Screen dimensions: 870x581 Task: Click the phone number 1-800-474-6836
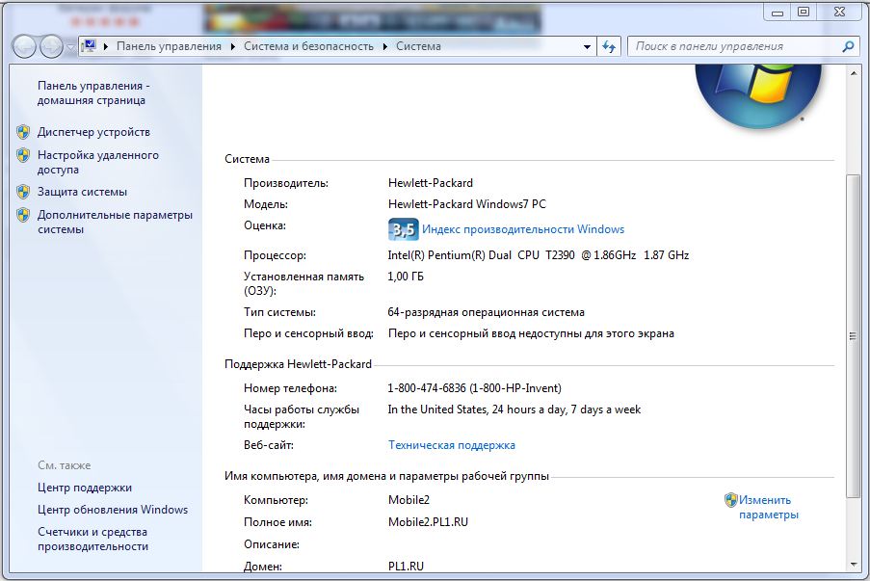(474, 388)
